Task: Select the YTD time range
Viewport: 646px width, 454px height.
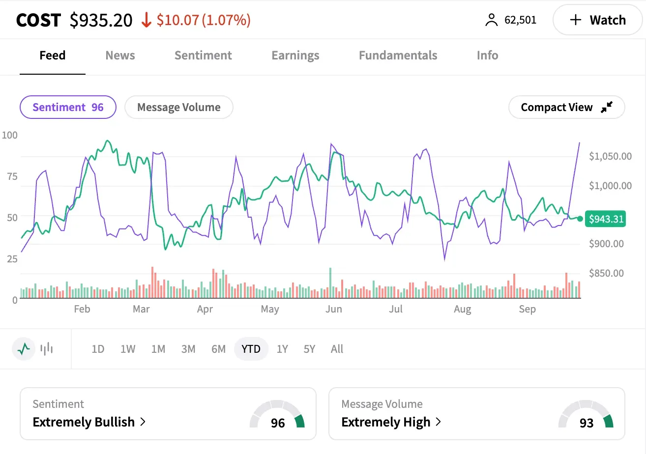Action: click(251, 349)
